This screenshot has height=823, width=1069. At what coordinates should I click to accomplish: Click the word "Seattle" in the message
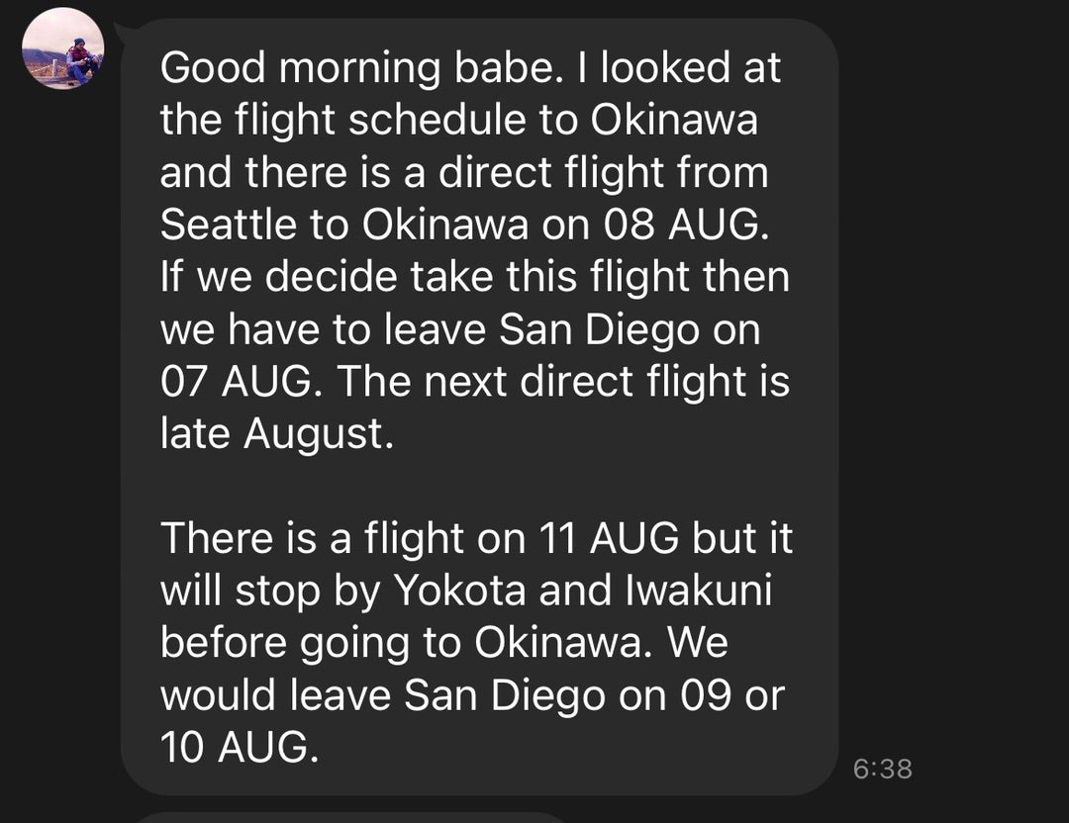tap(227, 226)
